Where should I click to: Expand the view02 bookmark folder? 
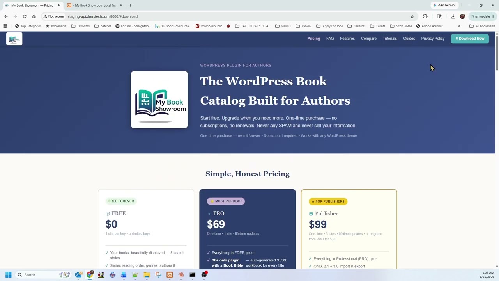click(x=303, y=26)
